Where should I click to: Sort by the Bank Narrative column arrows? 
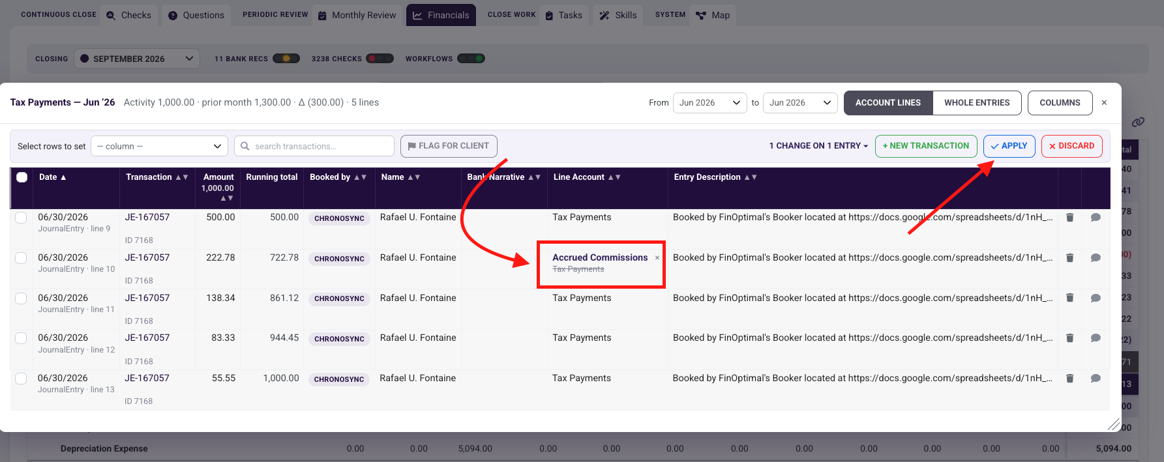click(534, 177)
